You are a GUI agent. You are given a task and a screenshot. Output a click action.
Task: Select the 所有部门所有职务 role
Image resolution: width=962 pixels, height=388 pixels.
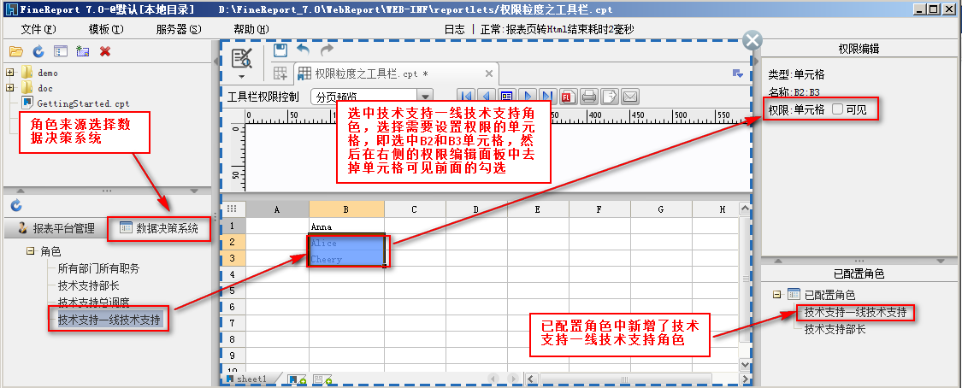coord(99,267)
